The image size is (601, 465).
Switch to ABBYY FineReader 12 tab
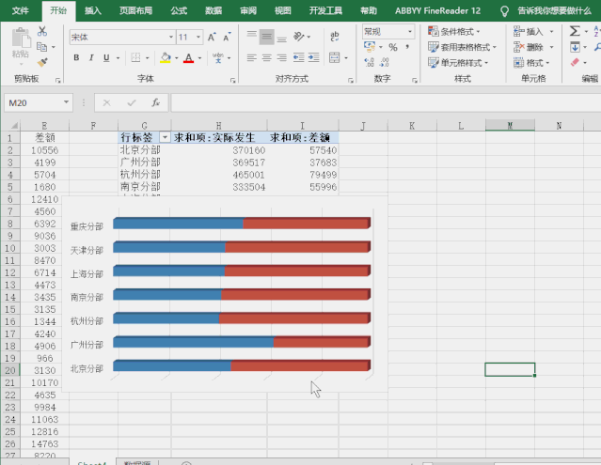tap(437, 10)
